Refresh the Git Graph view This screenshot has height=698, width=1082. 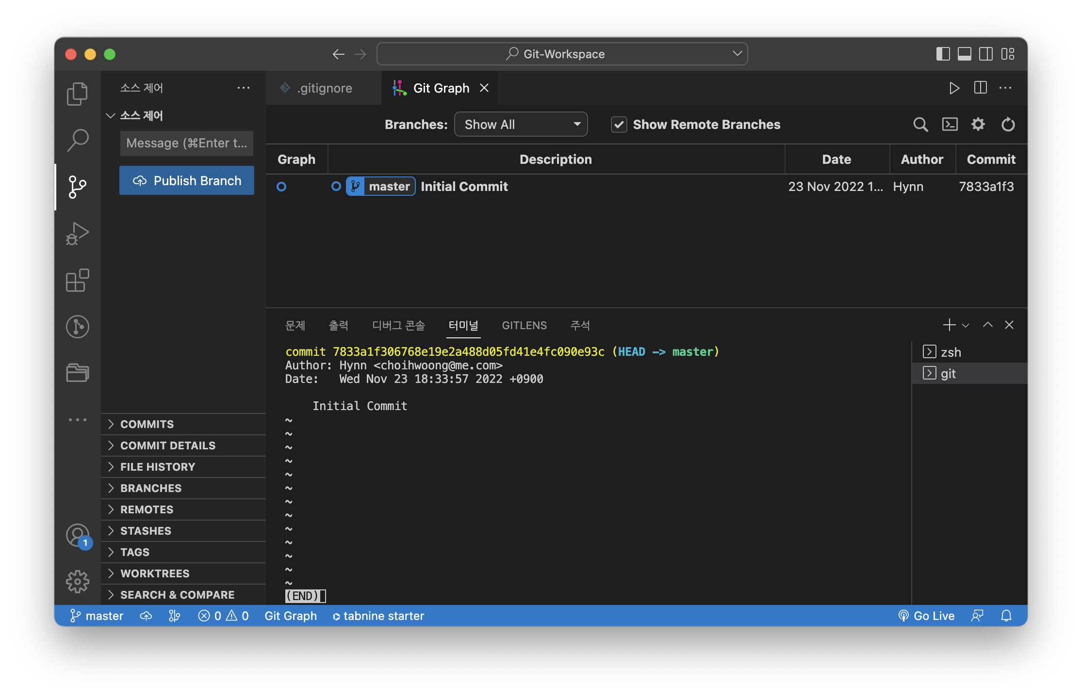tap(1008, 125)
